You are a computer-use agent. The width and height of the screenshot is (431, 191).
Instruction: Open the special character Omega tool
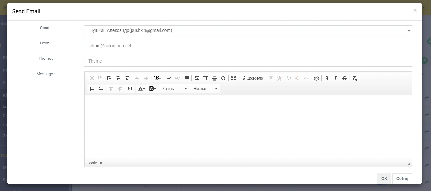[223, 78]
